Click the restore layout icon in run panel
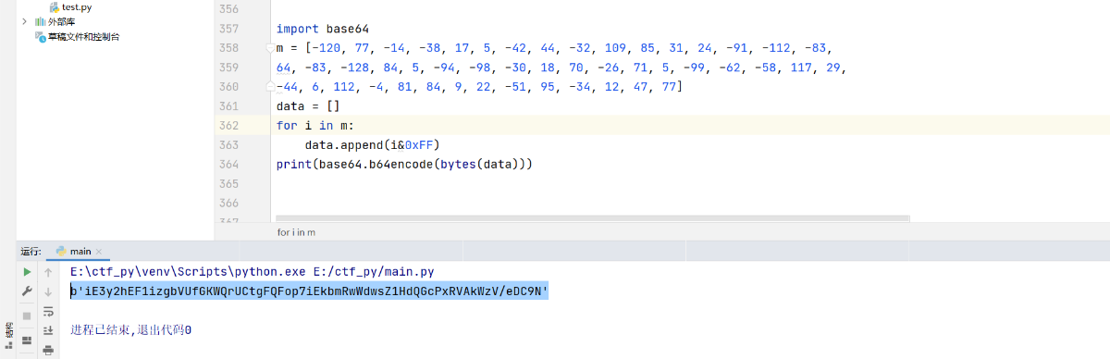Viewport: 1110px width, 359px height. coord(27,340)
